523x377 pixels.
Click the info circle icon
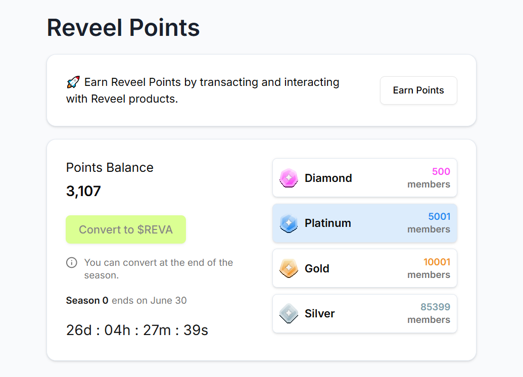tap(72, 263)
